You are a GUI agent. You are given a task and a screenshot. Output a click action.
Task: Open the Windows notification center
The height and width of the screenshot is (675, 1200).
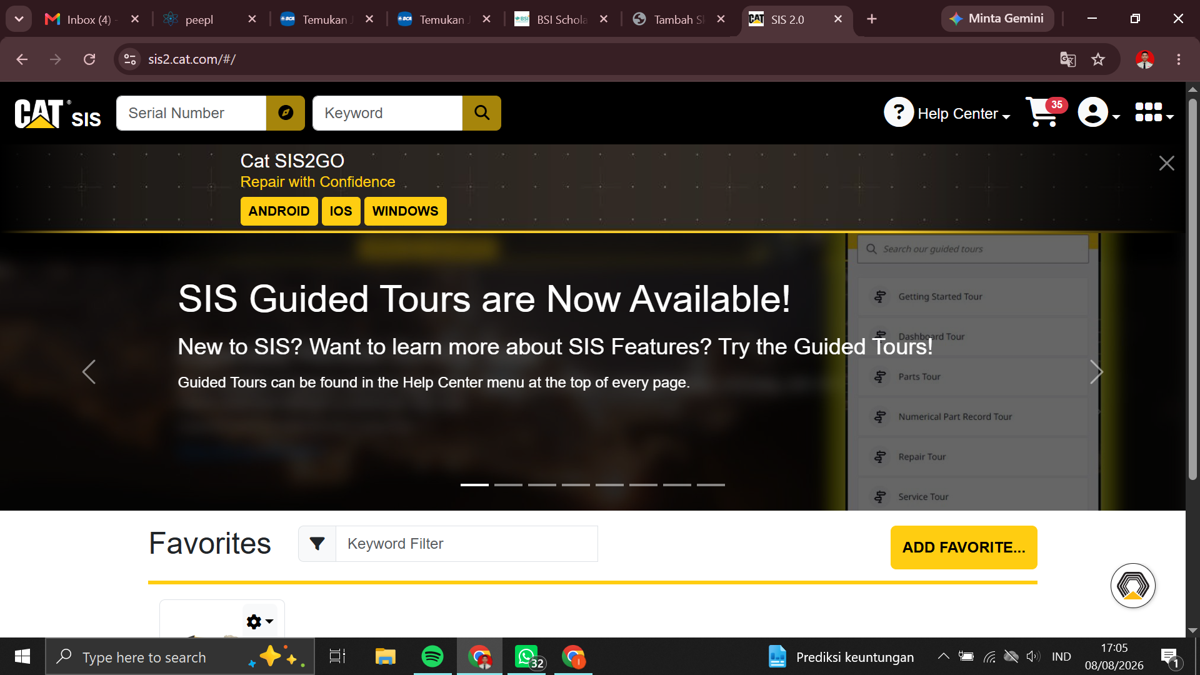(1170, 657)
